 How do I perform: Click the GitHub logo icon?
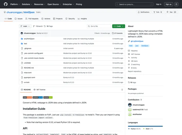point(6,4)
